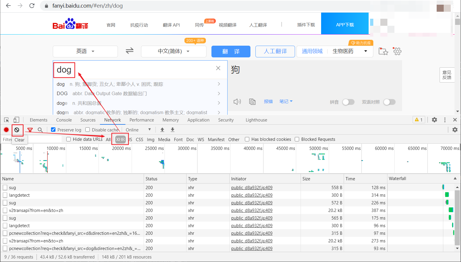Play pronunciation of the translation result
Viewport: 461px width, 262px height.
point(237,102)
